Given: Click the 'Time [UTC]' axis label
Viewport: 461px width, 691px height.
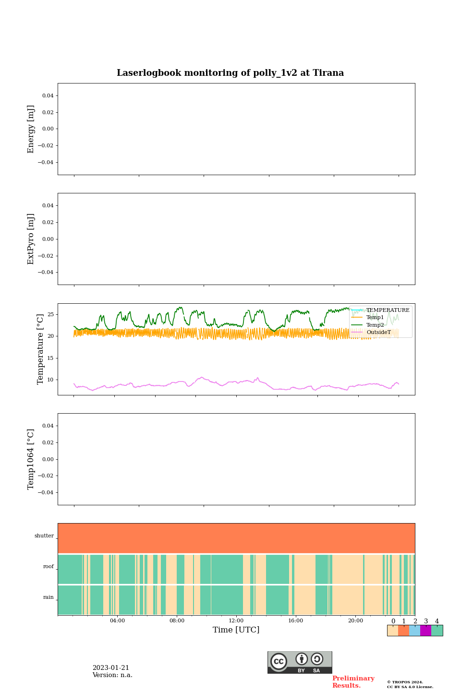Looking at the screenshot, I should (x=236, y=630).
